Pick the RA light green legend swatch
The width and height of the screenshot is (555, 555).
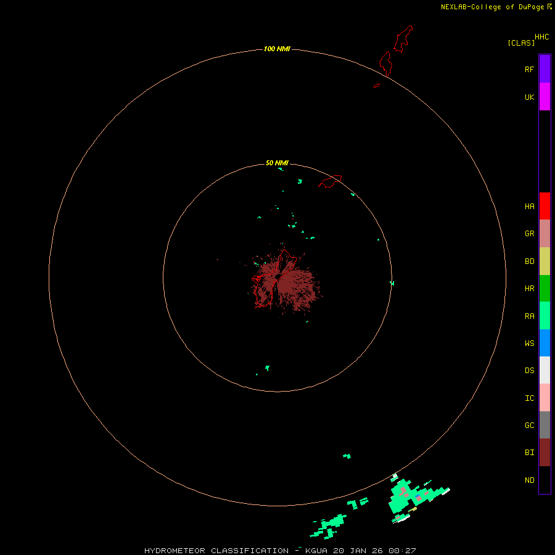pyautogui.click(x=545, y=316)
